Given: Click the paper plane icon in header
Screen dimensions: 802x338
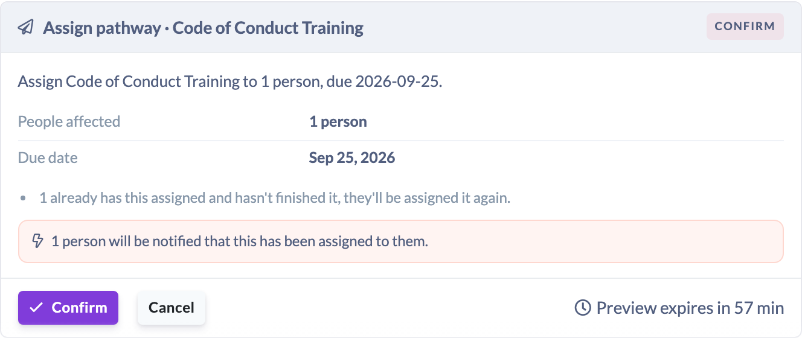Looking at the screenshot, I should point(25,28).
